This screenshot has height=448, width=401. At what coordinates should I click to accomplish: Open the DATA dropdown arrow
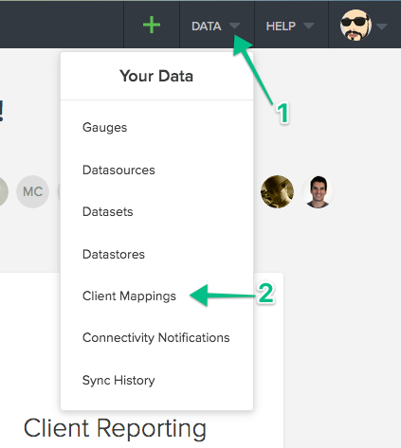pos(234,26)
